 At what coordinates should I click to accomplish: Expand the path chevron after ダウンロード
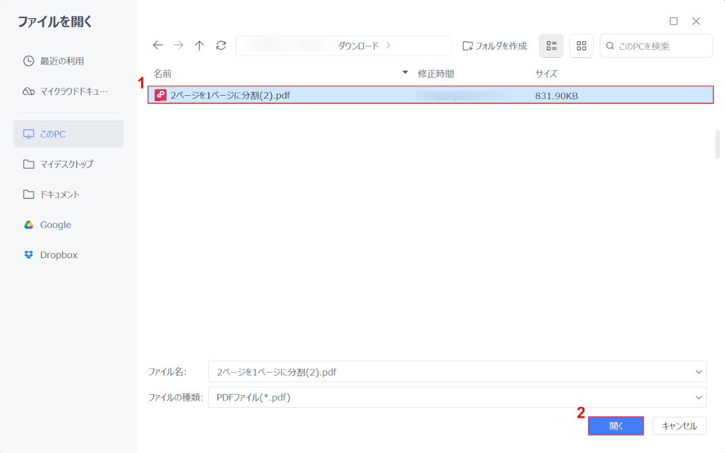click(388, 46)
